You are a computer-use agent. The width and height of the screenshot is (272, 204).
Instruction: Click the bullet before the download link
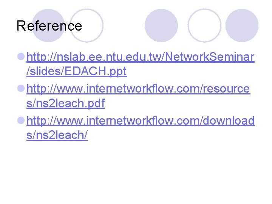coord(21,121)
